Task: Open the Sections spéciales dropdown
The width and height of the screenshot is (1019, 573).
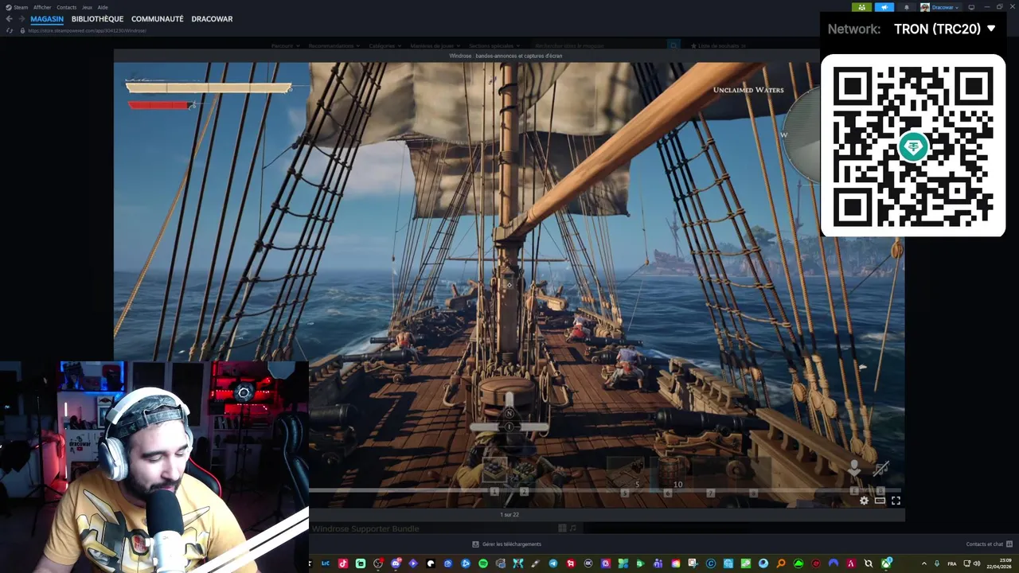Action: point(494,45)
